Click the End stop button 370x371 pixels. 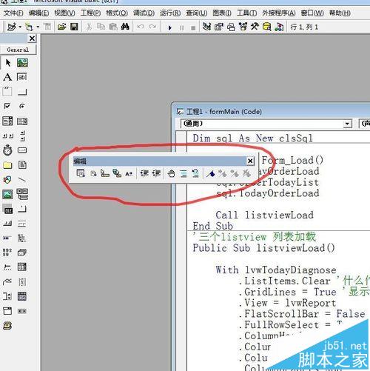pos(193,28)
